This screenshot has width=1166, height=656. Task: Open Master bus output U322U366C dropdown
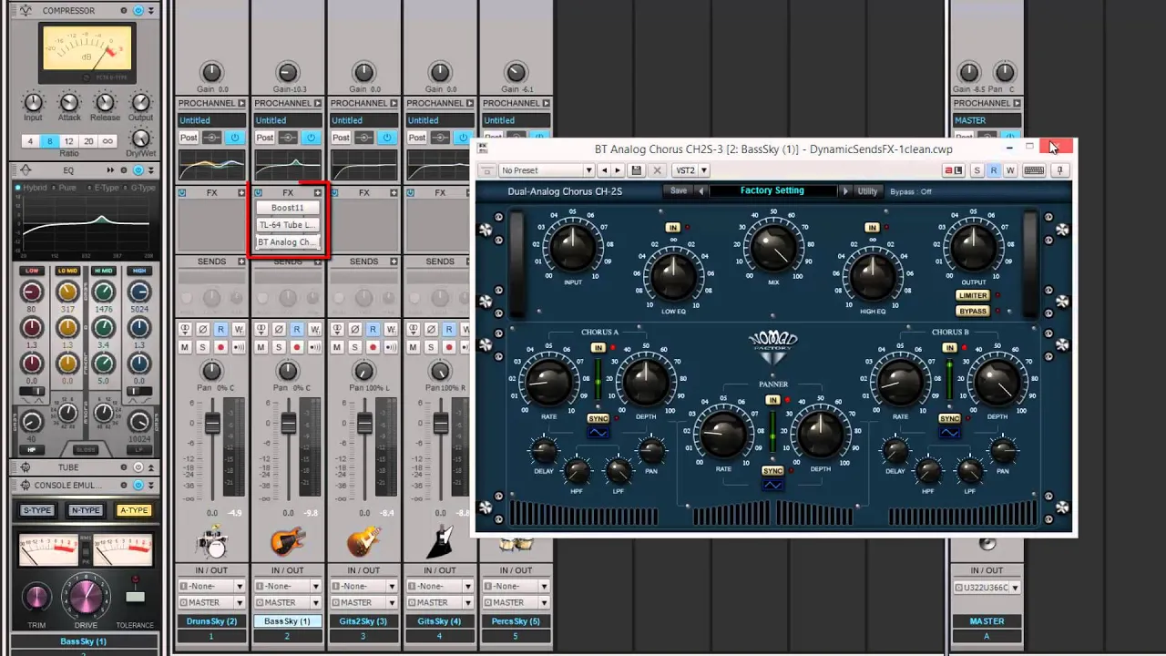pyautogui.click(x=987, y=588)
